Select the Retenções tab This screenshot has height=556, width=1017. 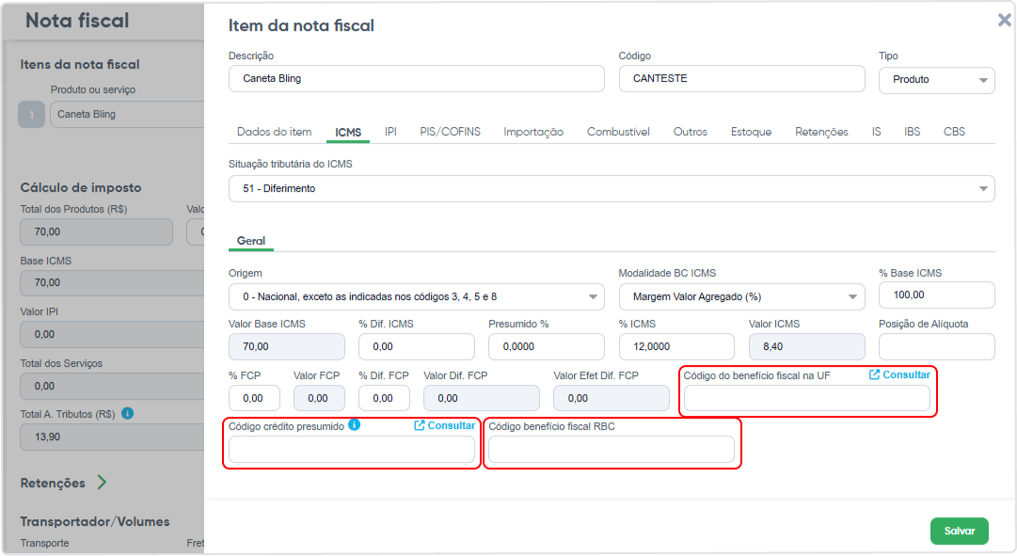pyautogui.click(x=821, y=132)
